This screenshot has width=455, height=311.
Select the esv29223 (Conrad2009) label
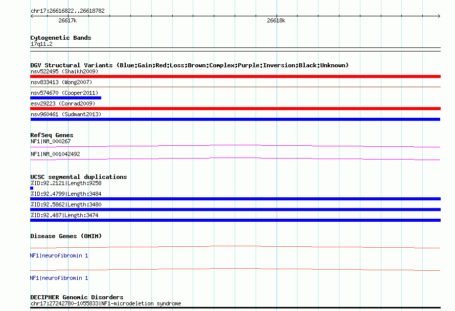(x=63, y=103)
